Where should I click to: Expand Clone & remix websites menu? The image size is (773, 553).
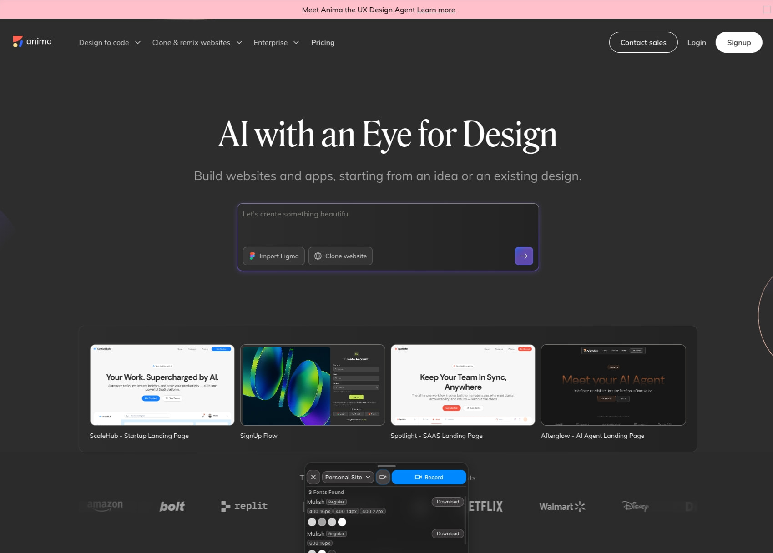(x=197, y=42)
